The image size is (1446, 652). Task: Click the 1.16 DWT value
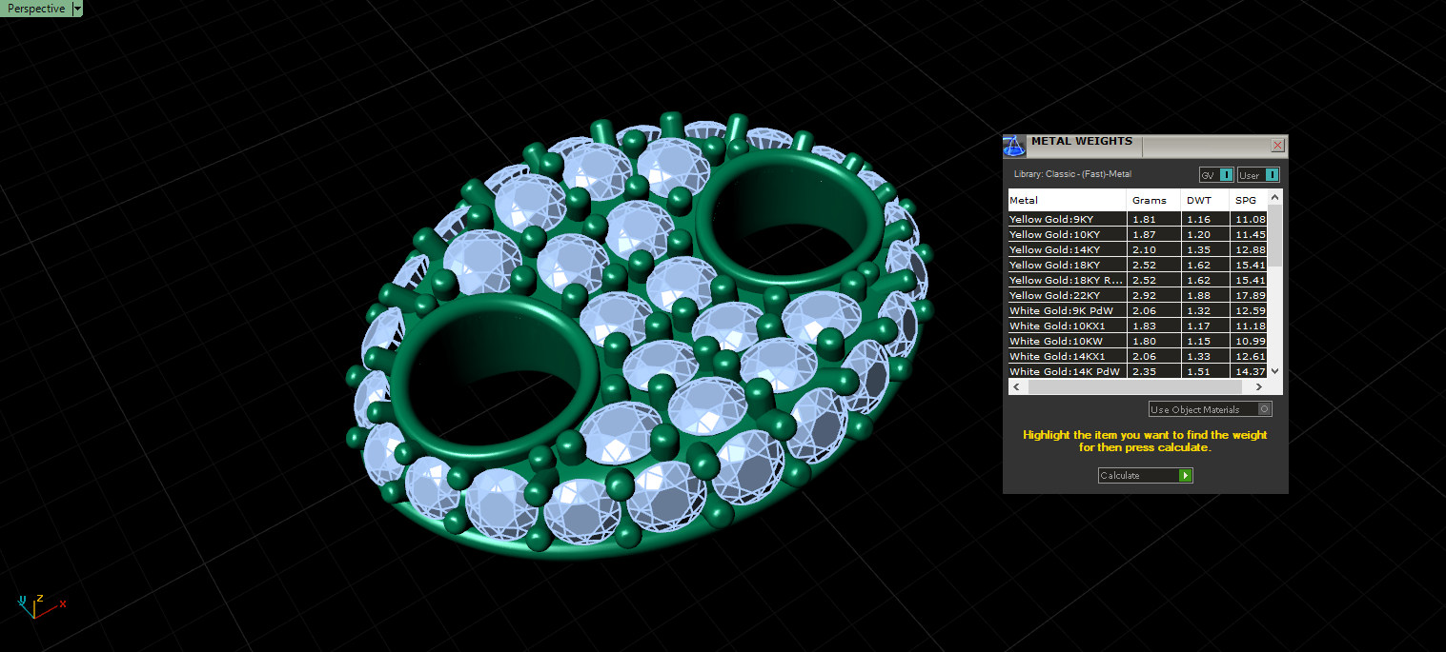click(x=1198, y=219)
